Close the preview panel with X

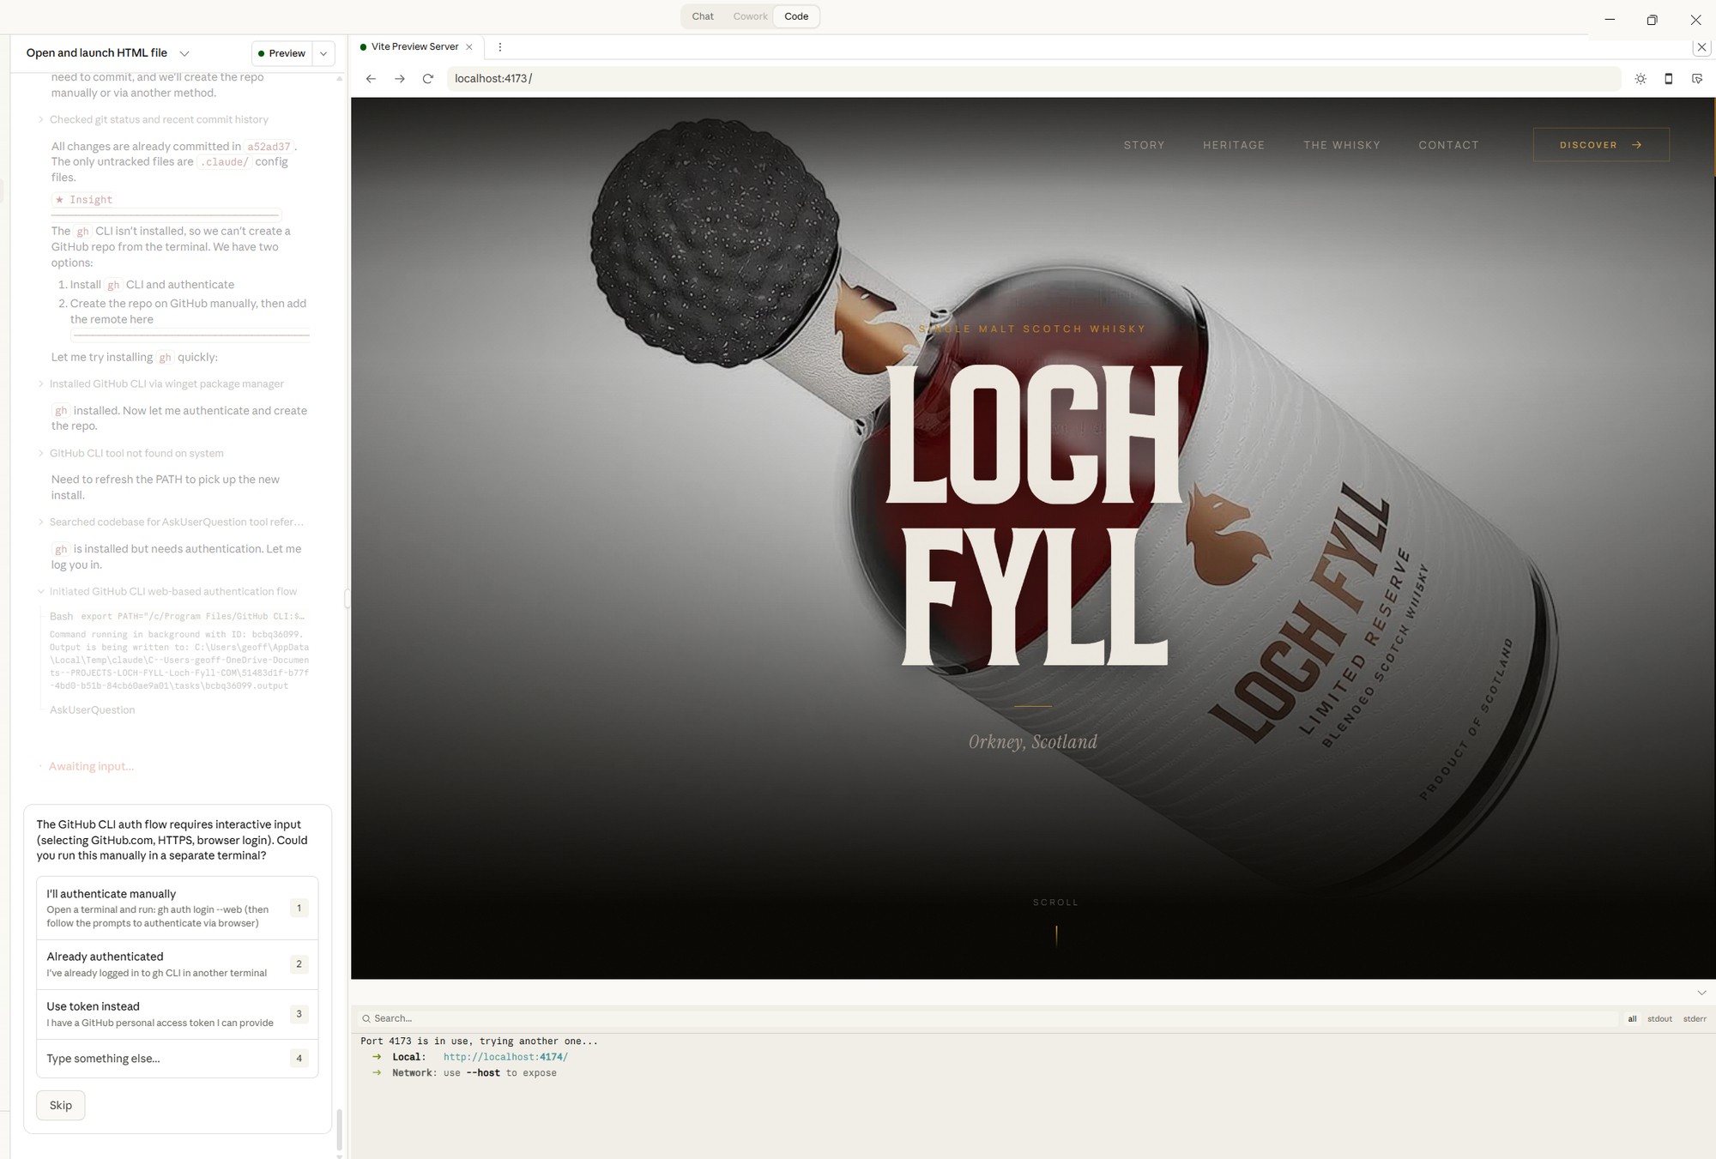pyautogui.click(x=1702, y=47)
